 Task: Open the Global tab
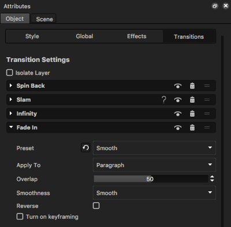click(x=84, y=36)
